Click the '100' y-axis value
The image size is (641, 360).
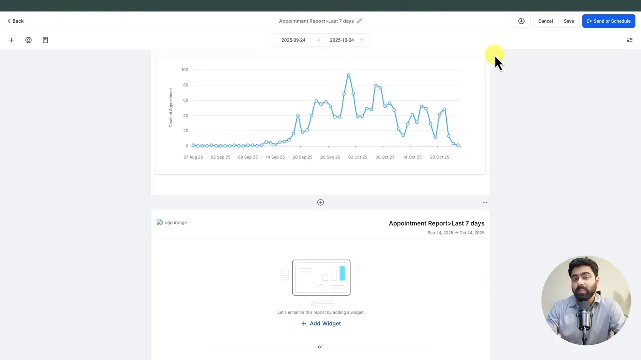(x=185, y=70)
